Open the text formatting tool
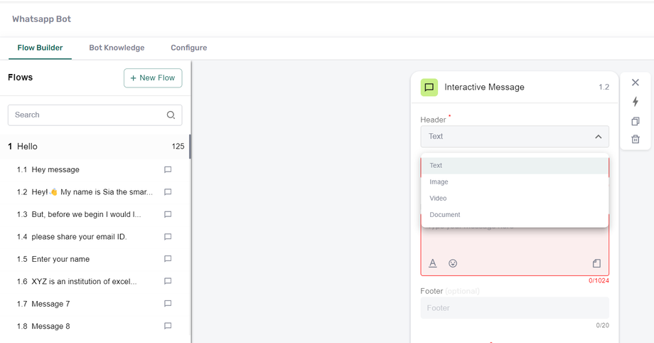Viewport: 654px width, 343px height. [433, 263]
